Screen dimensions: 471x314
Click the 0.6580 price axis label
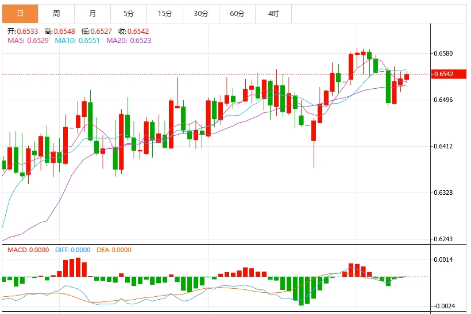(x=443, y=53)
